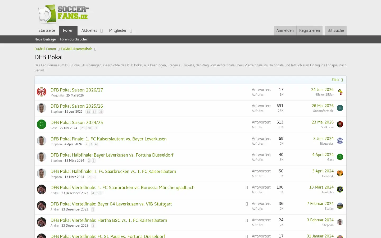
Task: Open the Filter dropdown
Action: pyautogui.click(x=337, y=80)
